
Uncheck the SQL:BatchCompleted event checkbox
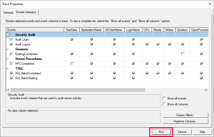(x=11, y=73)
